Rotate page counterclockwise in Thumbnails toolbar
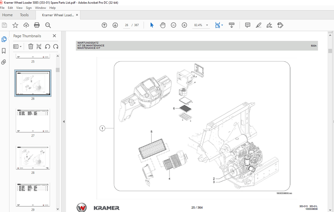 click(x=48, y=46)
